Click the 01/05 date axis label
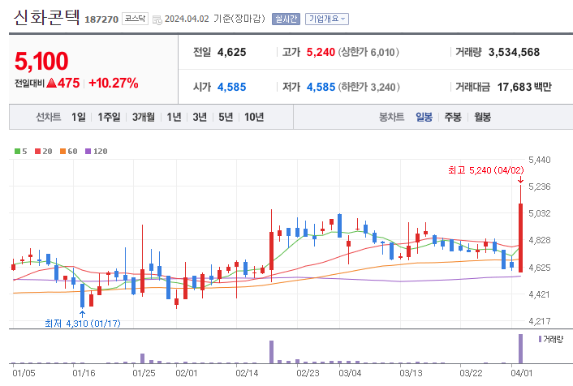 tap(24, 373)
